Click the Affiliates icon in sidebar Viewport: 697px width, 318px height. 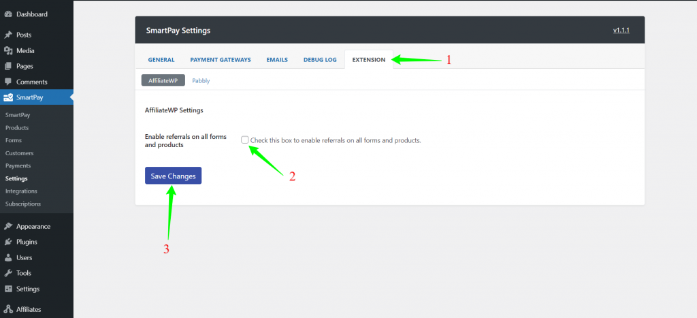coord(8,310)
